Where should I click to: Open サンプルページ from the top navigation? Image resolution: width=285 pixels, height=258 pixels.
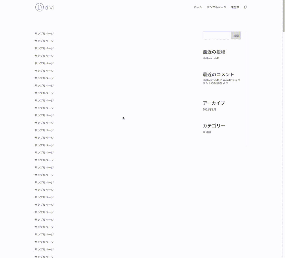tap(216, 8)
